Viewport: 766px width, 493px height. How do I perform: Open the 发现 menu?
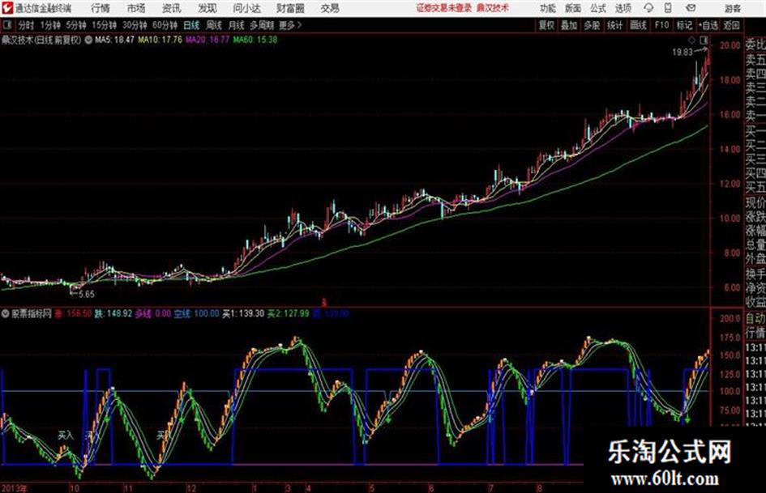coord(208,8)
